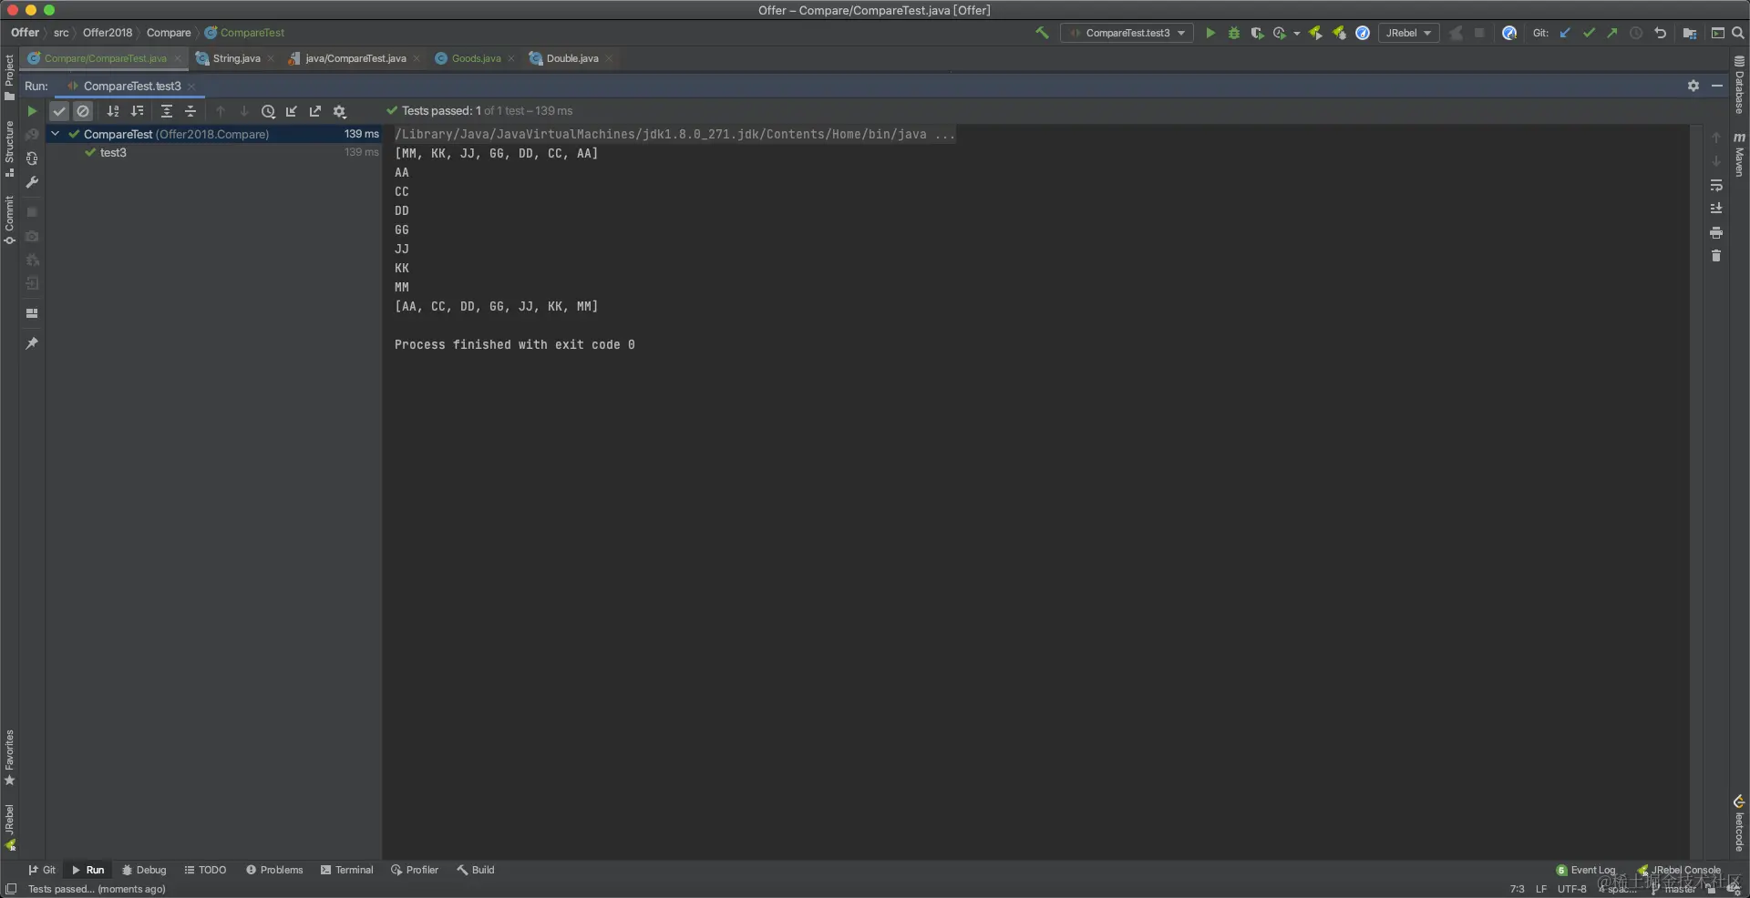Pin the Run tab
Screen dimensions: 1750x898
pos(32,343)
